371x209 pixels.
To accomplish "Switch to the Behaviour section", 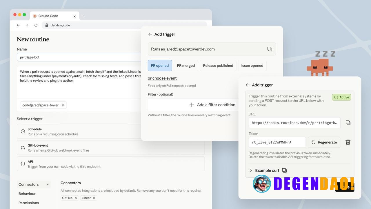I will [27, 194].
